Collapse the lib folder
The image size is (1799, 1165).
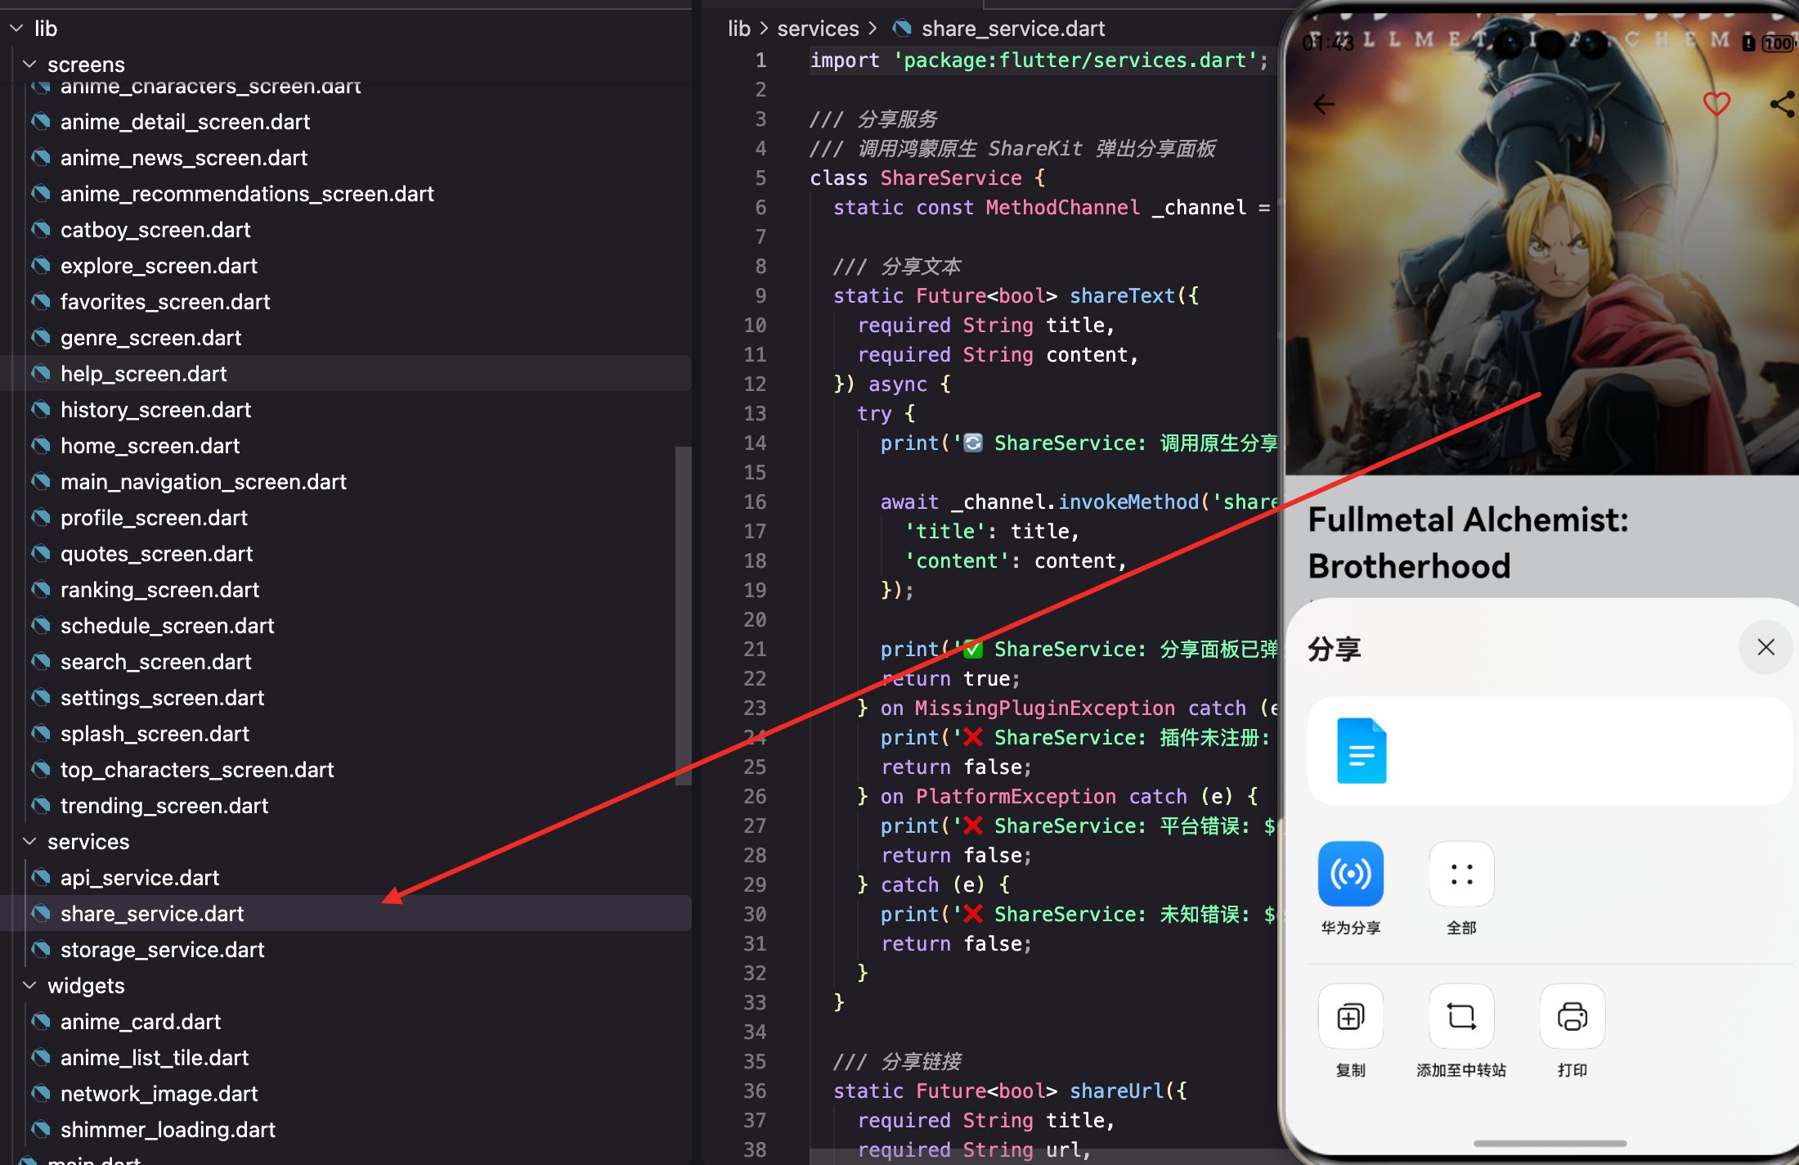[x=16, y=29]
